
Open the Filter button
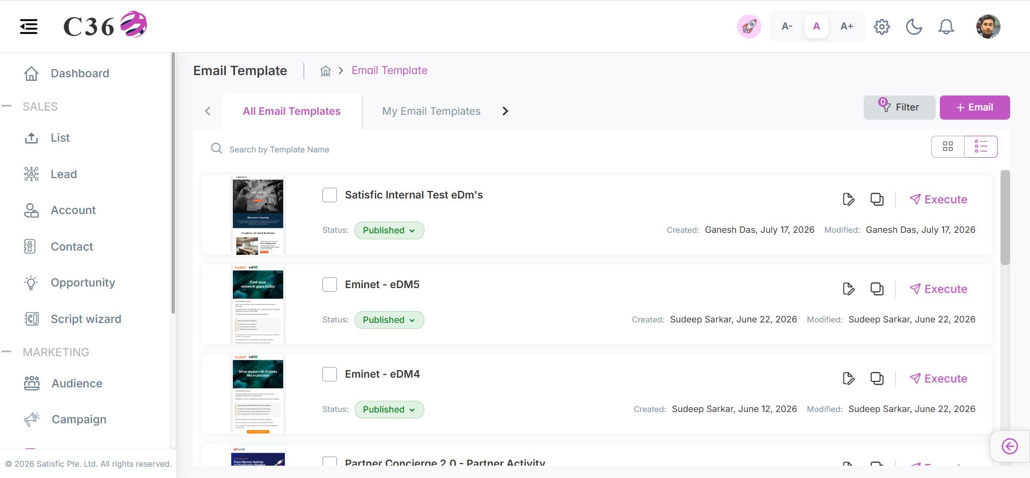point(900,107)
